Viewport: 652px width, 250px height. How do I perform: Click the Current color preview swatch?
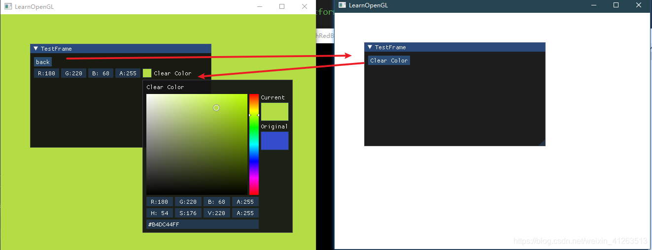tap(275, 112)
